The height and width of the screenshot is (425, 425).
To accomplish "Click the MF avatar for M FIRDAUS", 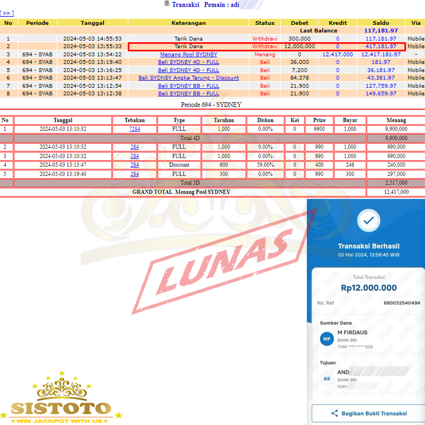I will (327, 339).
